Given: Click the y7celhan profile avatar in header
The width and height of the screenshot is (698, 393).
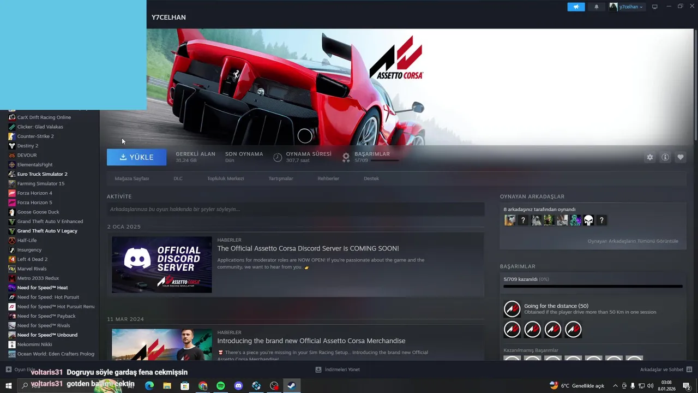Looking at the screenshot, I should click(613, 7).
